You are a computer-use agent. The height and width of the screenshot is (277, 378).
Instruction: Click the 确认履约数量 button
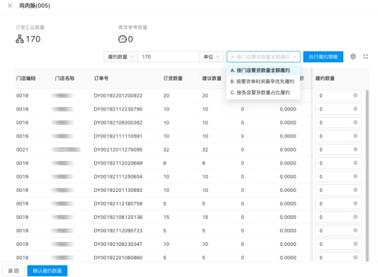[x=47, y=271]
